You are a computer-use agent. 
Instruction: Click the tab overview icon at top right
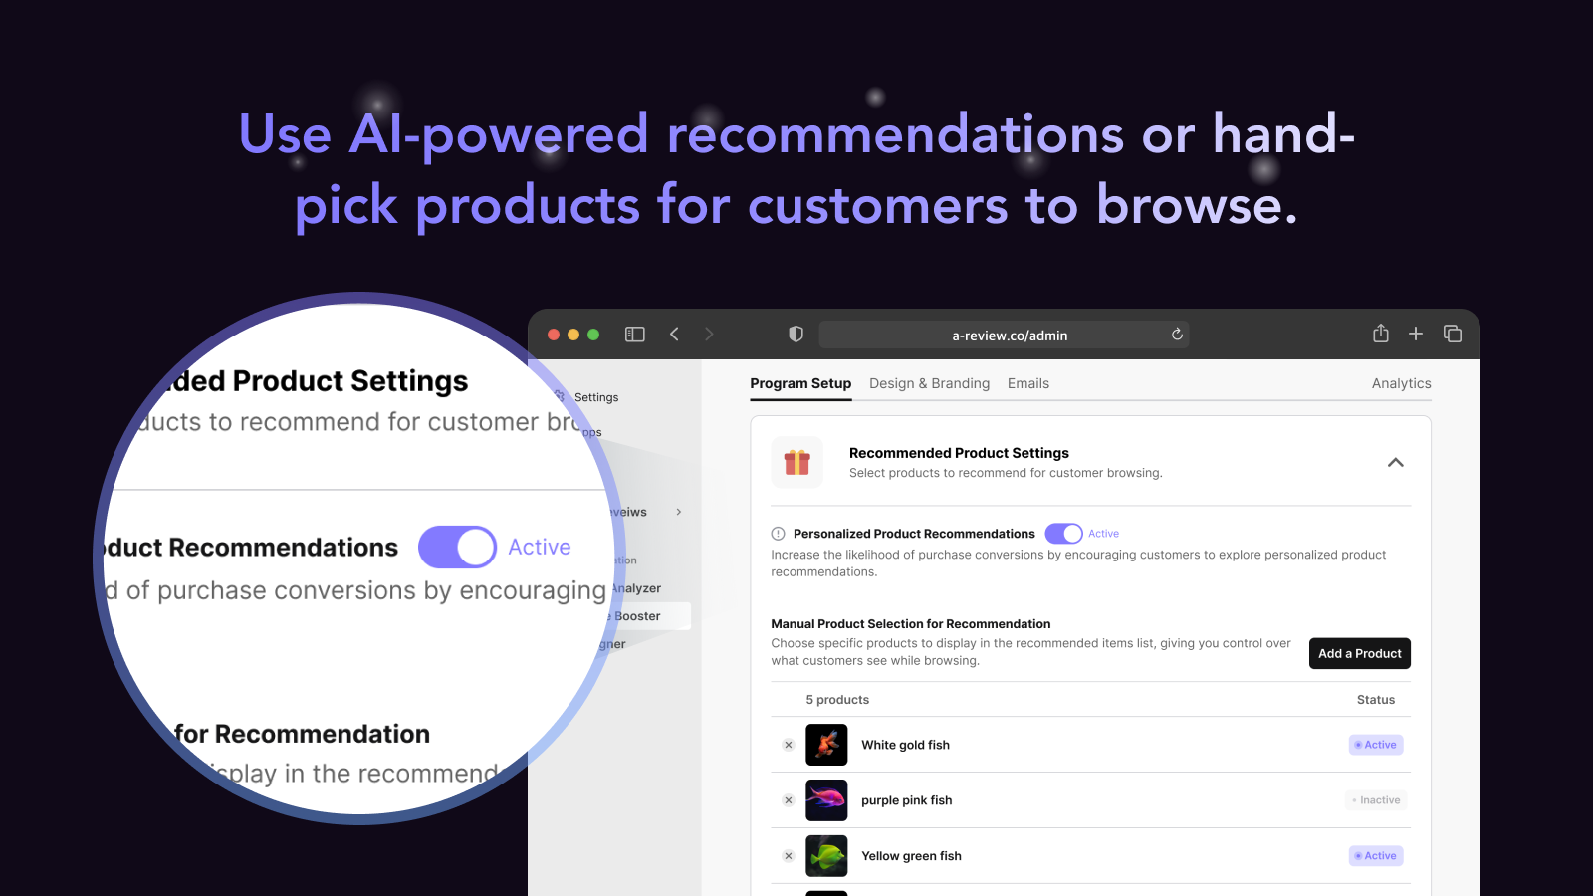[x=1453, y=334]
